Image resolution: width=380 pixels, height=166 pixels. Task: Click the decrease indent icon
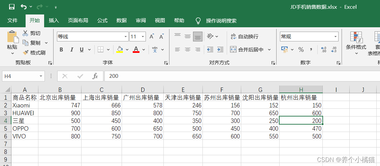210,50
